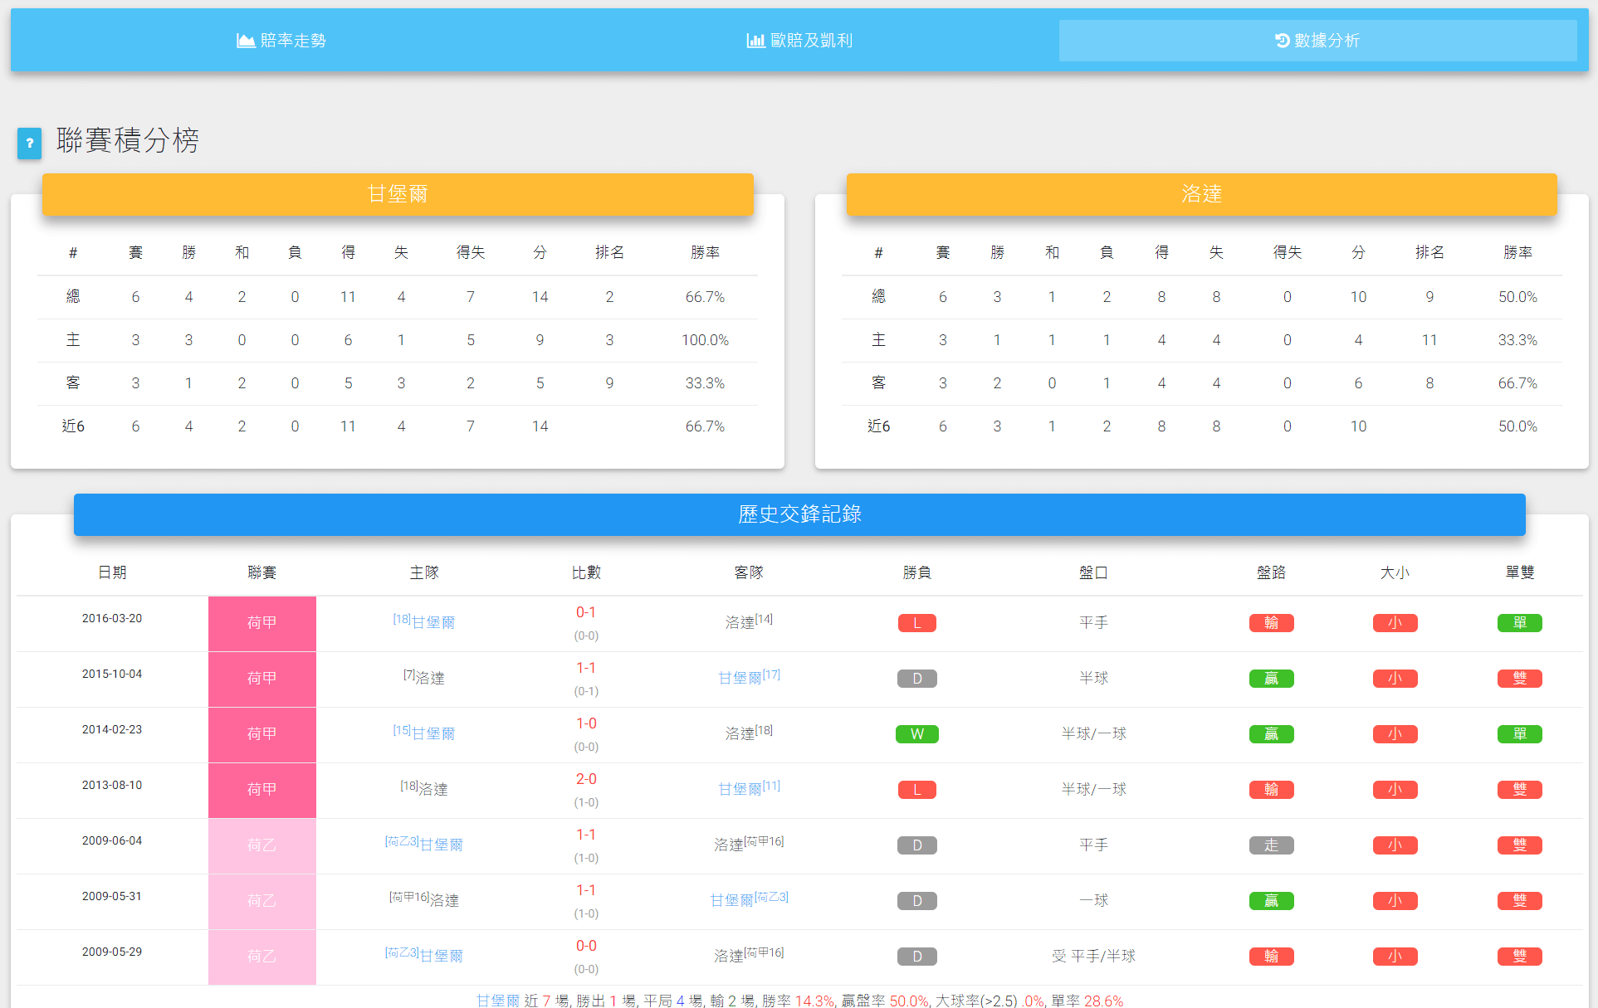Image resolution: width=1598 pixels, height=1008 pixels.
Task: Click the bar chart icon beside 歐賠及凱利
Action: point(755,41)
